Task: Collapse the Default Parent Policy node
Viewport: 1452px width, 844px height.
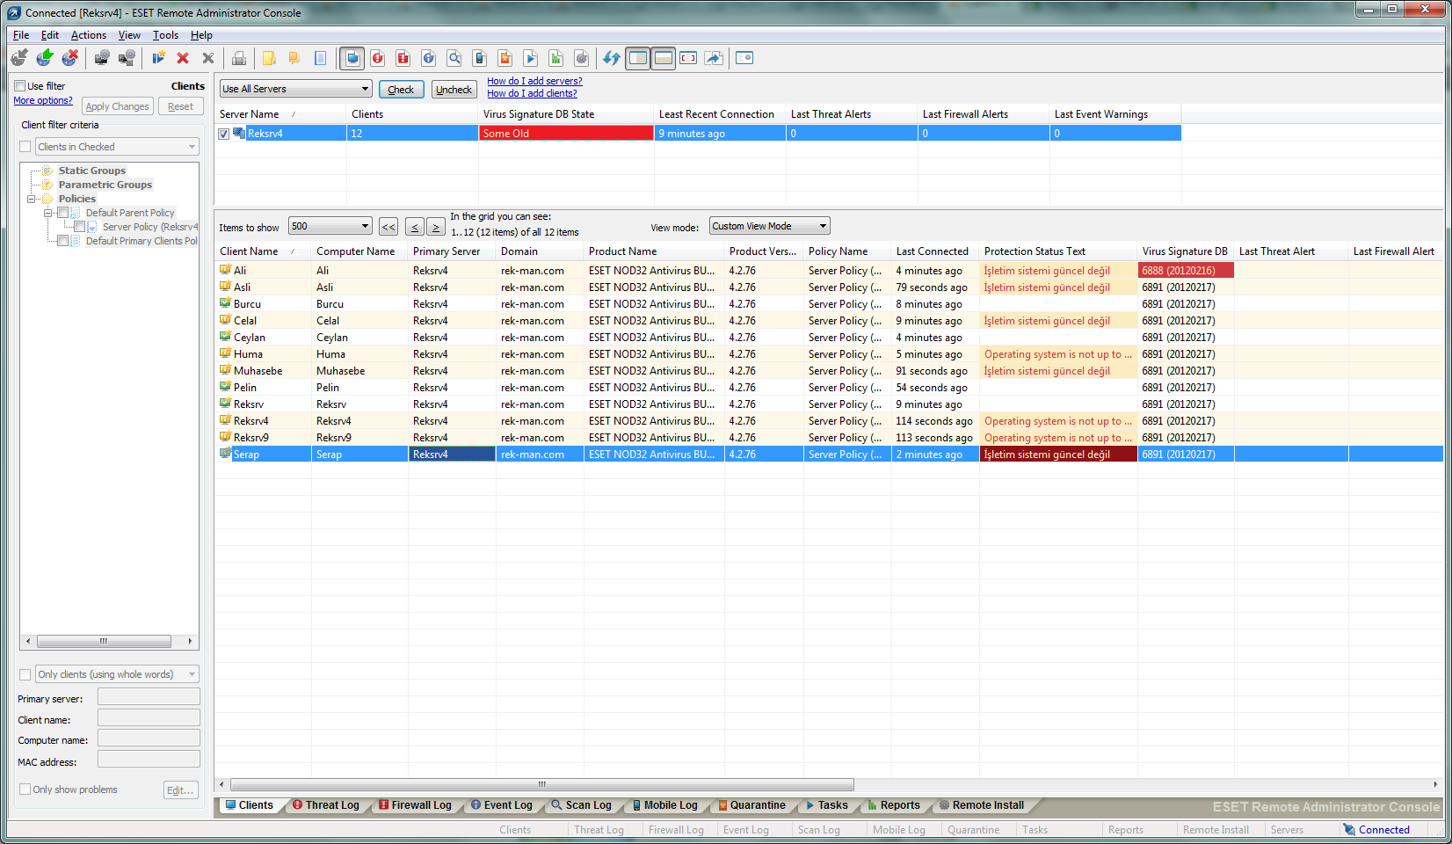Action: coord(48,213)
